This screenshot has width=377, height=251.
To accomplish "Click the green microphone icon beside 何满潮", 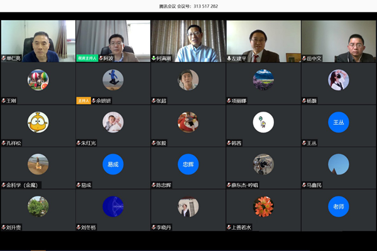I will [155, 58].
